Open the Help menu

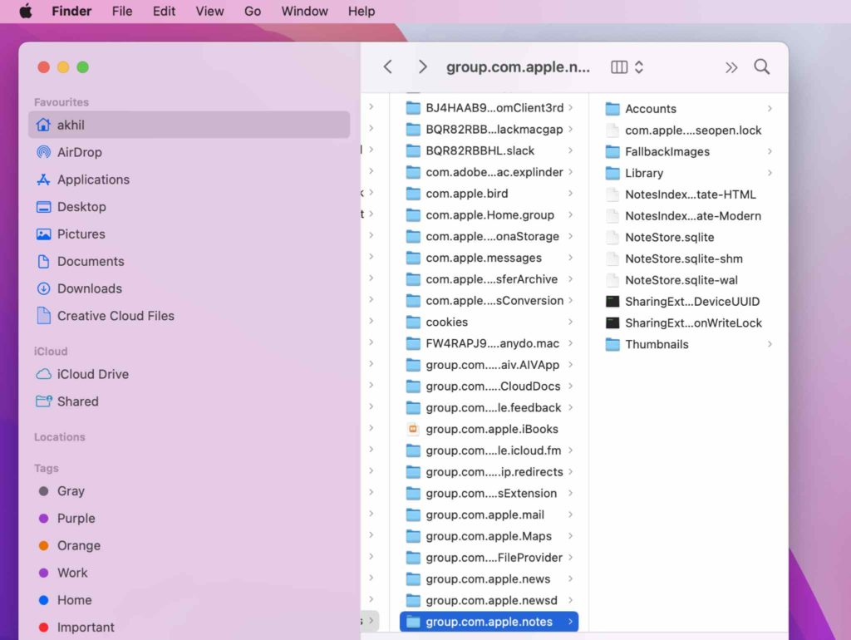362,11
